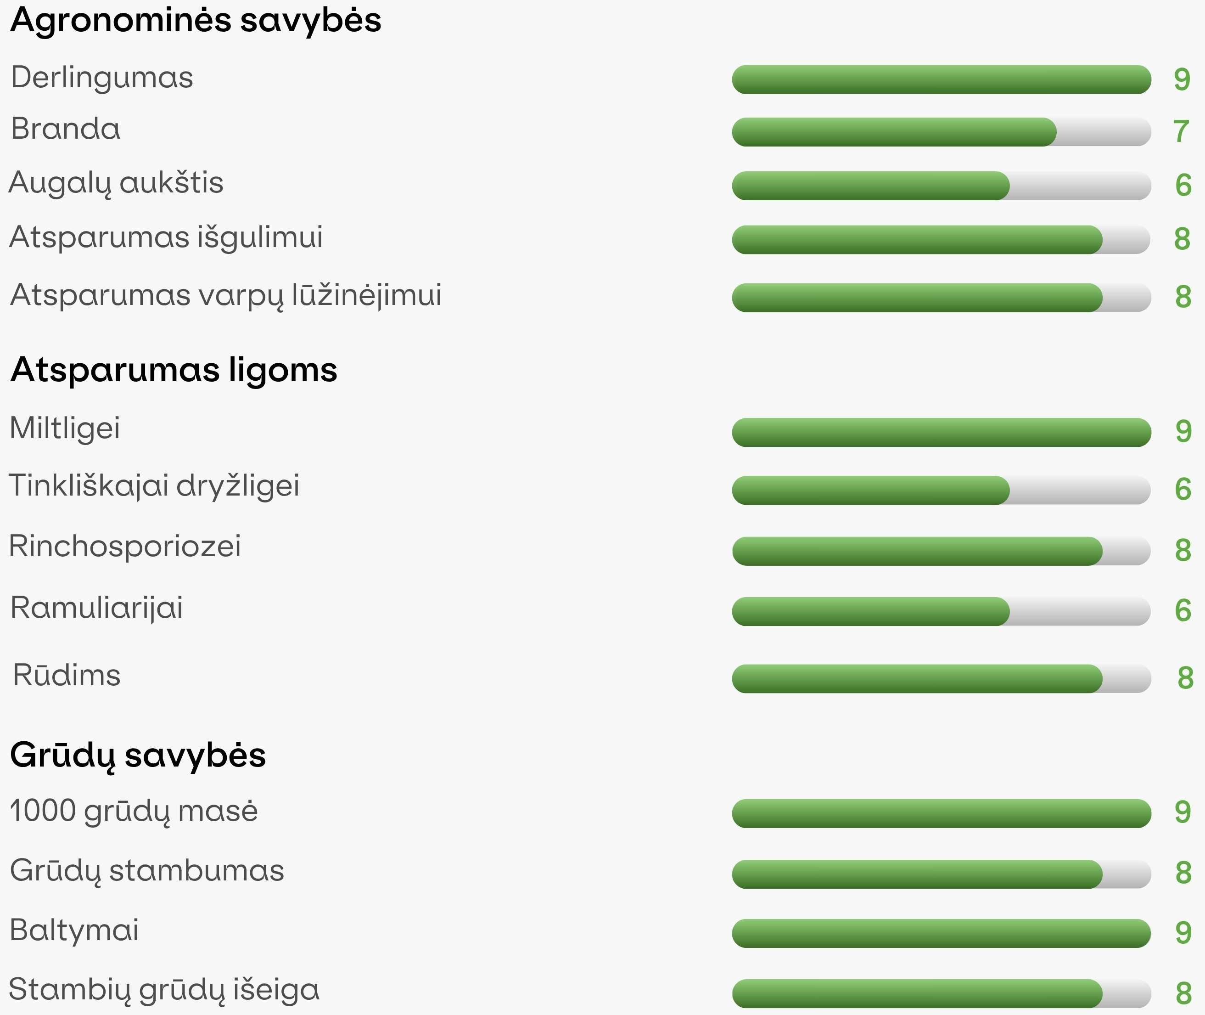Click the Atsparumas išgulimui bar
Image resolution: width=1205 pixels, height=1015 pixels.
941,239
